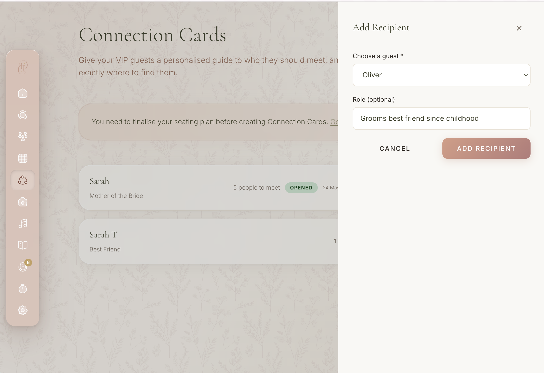Close the Add Recipient panel
544x373 pixels.
pyautogui.click(x=519, y=28)
